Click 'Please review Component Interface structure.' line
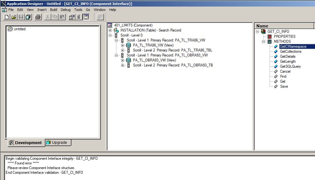 click(x=41, y=168)
